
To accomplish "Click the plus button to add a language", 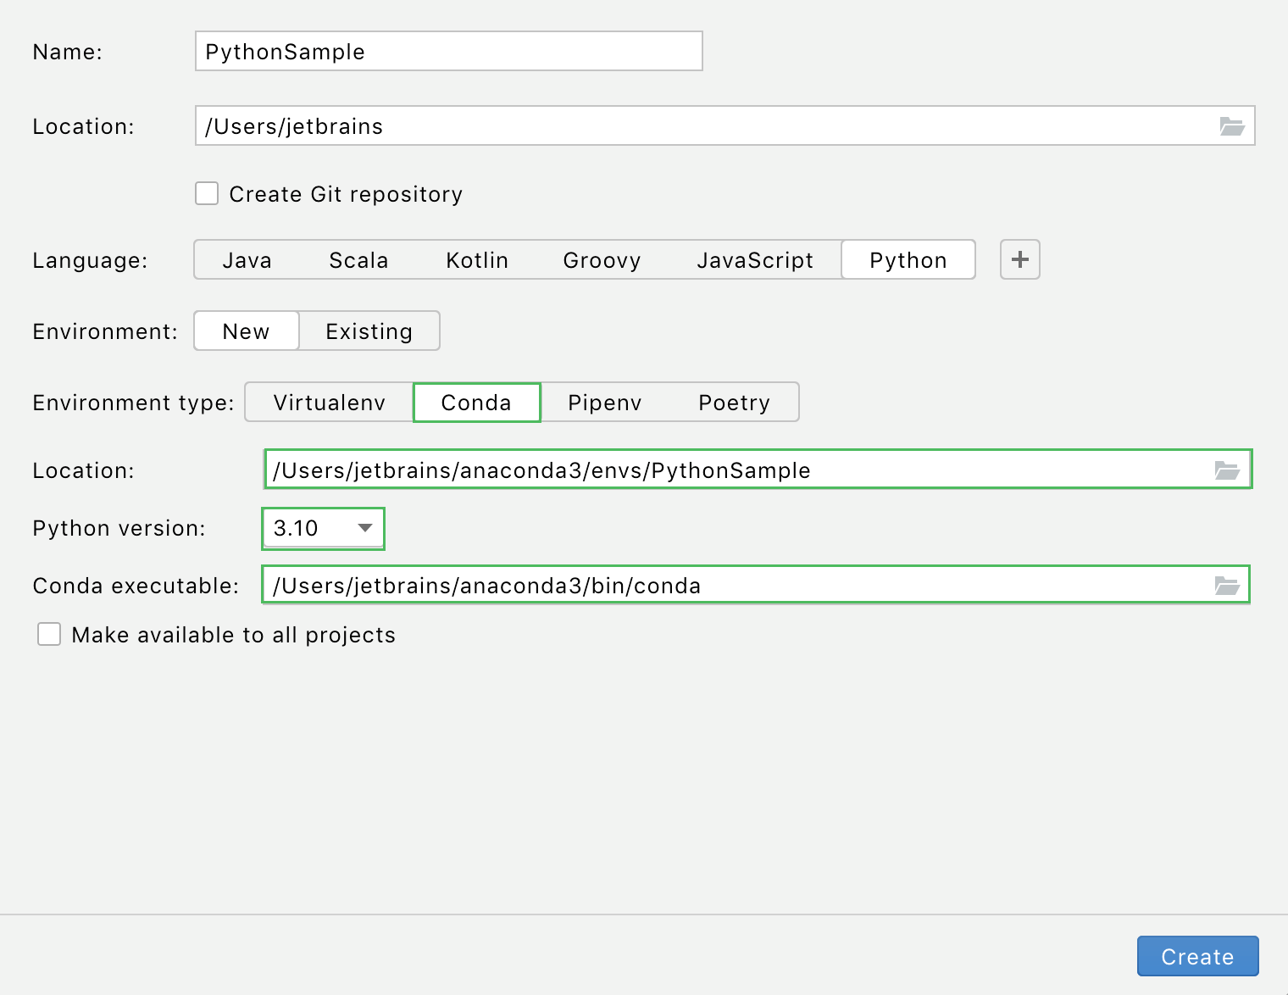I will tap(1019, 259).
